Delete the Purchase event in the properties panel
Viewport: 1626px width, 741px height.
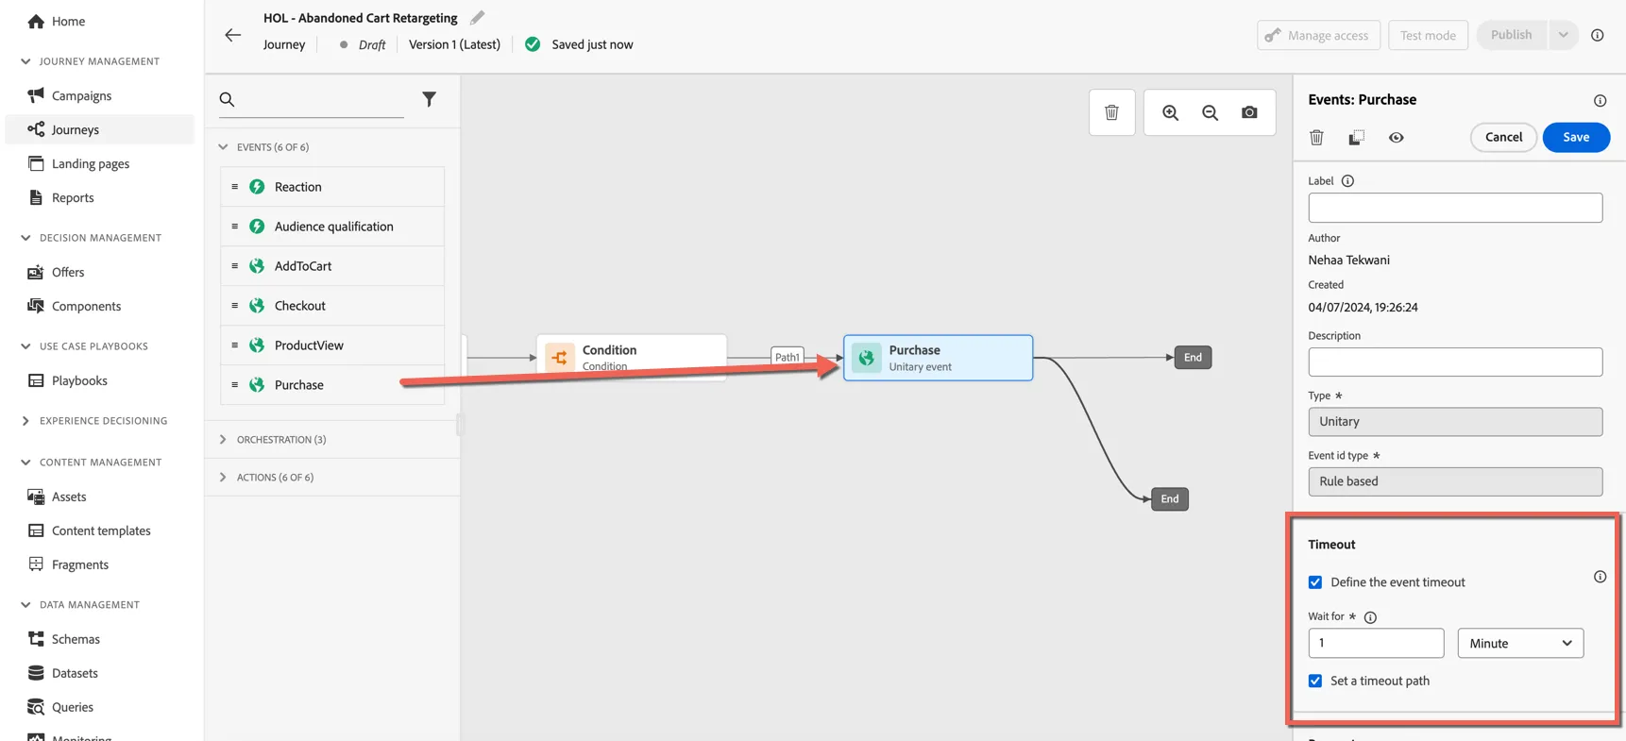(x=1316, y=138)
